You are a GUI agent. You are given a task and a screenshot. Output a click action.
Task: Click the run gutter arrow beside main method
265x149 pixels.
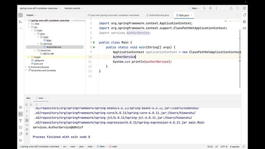pos(94,47)
